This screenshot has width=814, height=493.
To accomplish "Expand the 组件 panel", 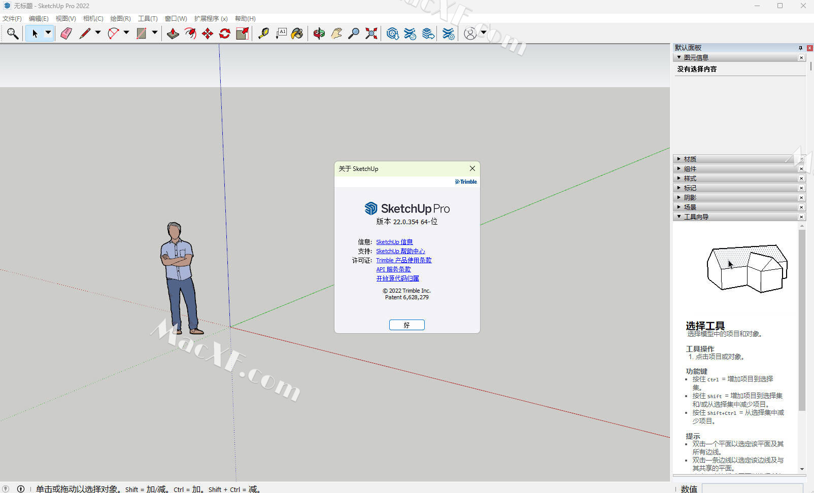I will (x=679, y=168).
